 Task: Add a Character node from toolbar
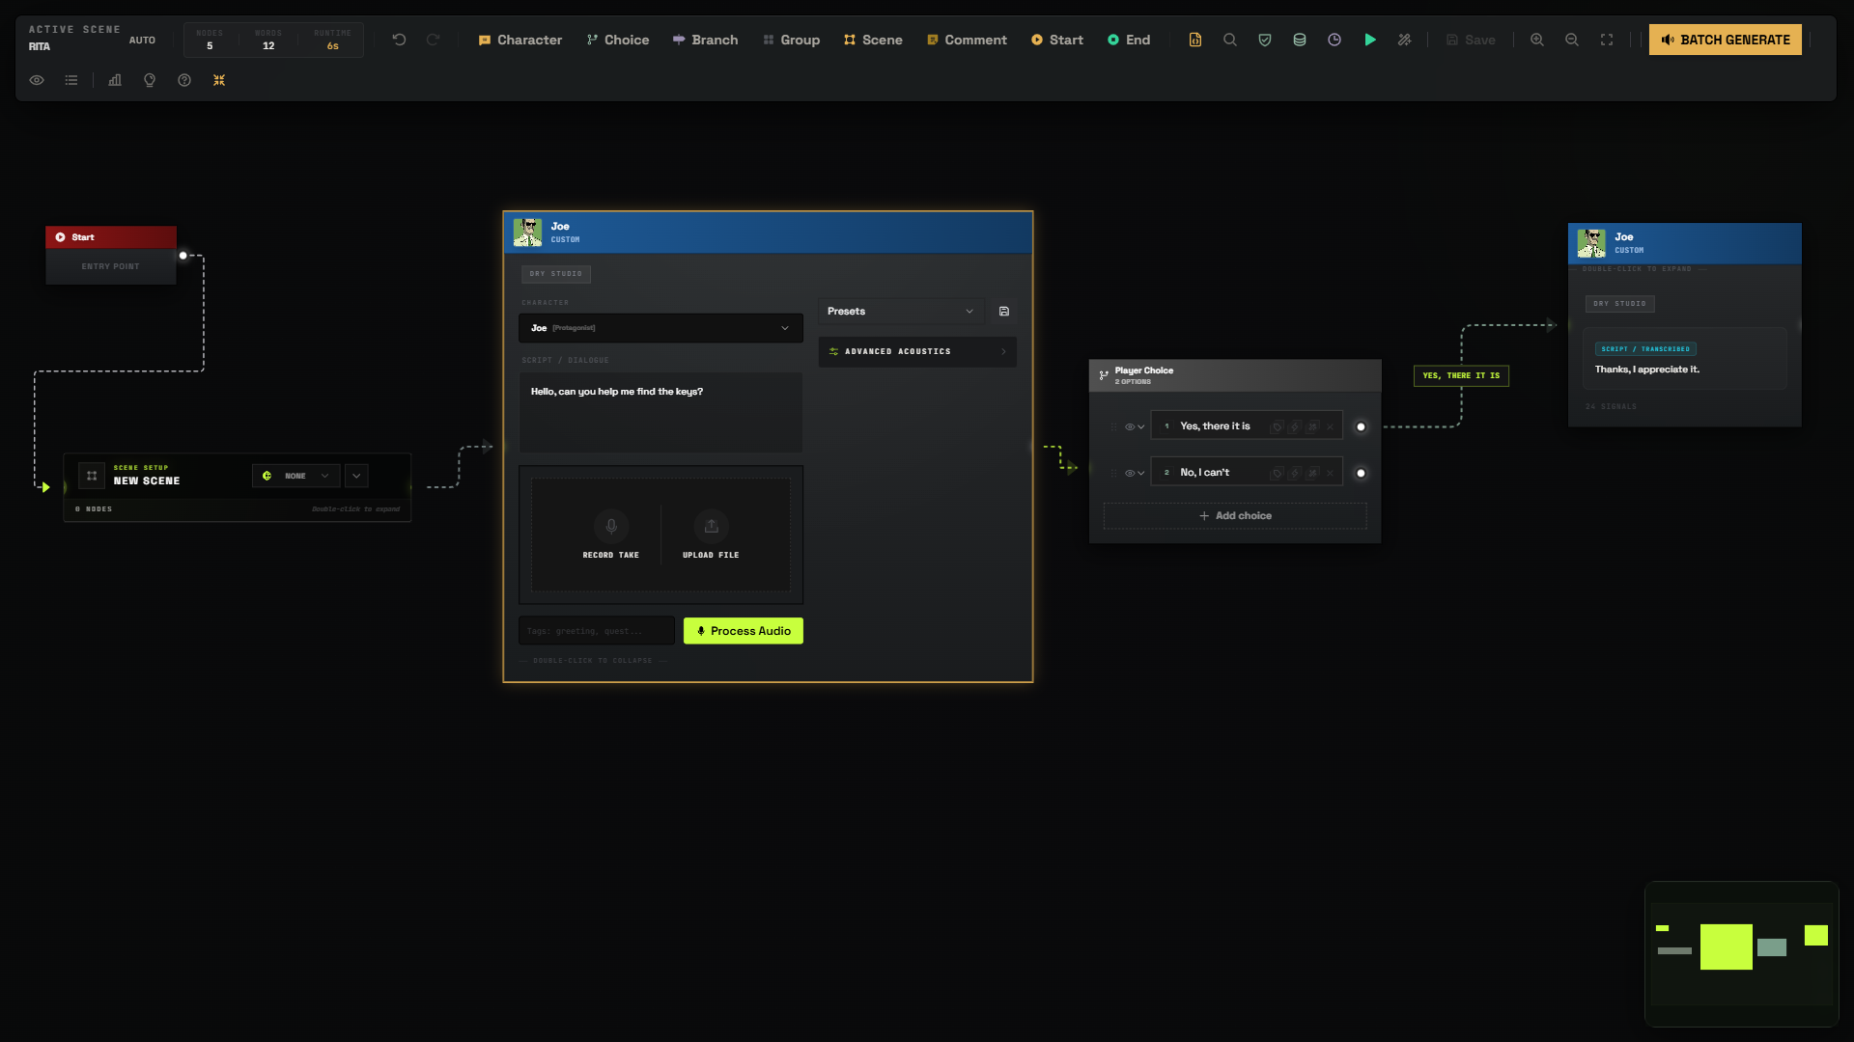(x=520, y=40)
